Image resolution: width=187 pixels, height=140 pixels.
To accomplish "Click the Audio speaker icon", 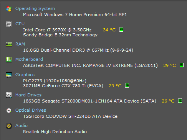I will (9, 126).
